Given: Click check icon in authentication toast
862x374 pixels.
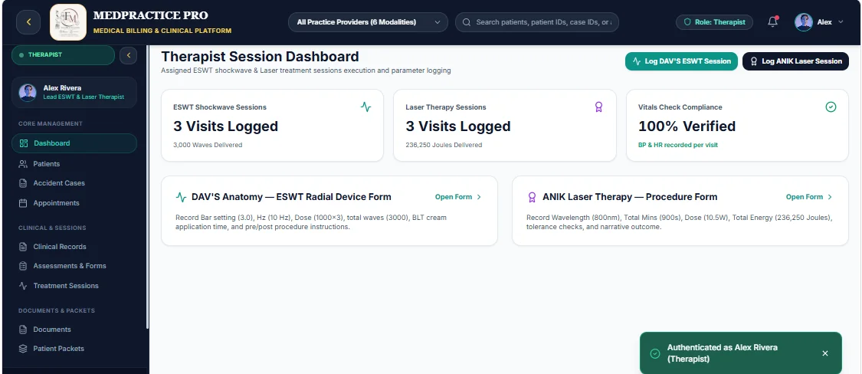Looking at the screenshot, I should click(655, 353).
